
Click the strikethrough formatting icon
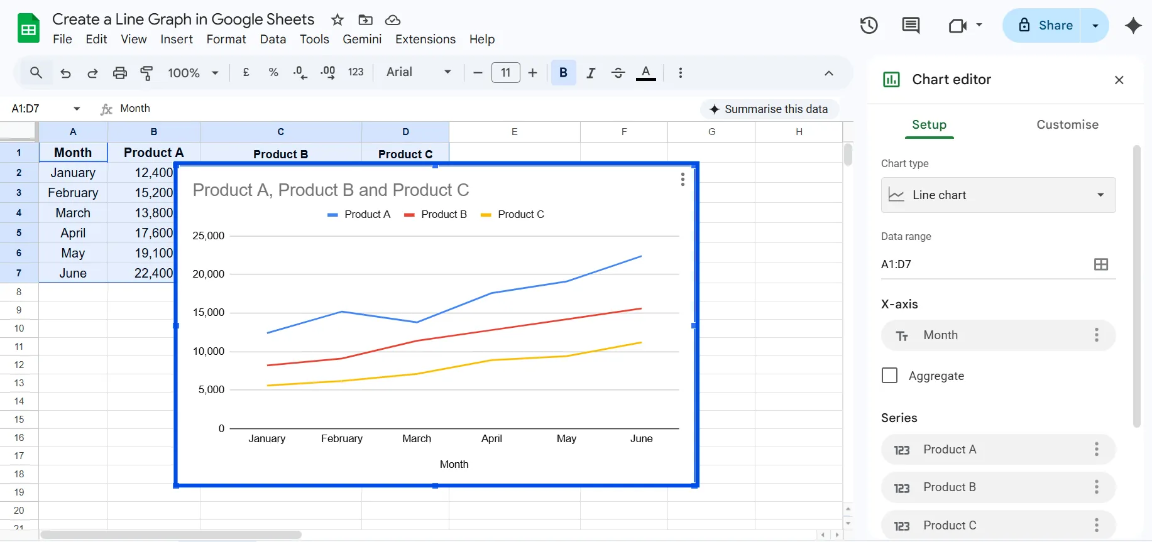click(618, 73)
